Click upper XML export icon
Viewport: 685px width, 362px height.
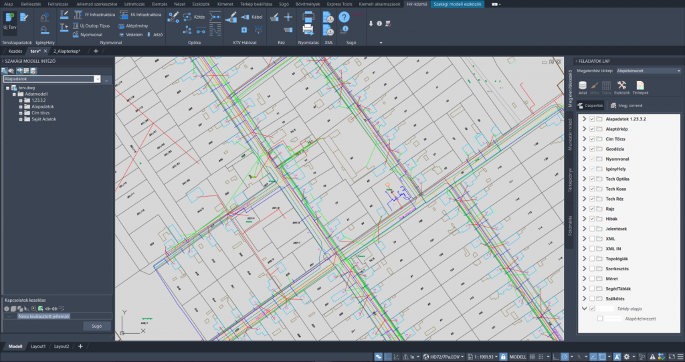click(x=328, y=17)
